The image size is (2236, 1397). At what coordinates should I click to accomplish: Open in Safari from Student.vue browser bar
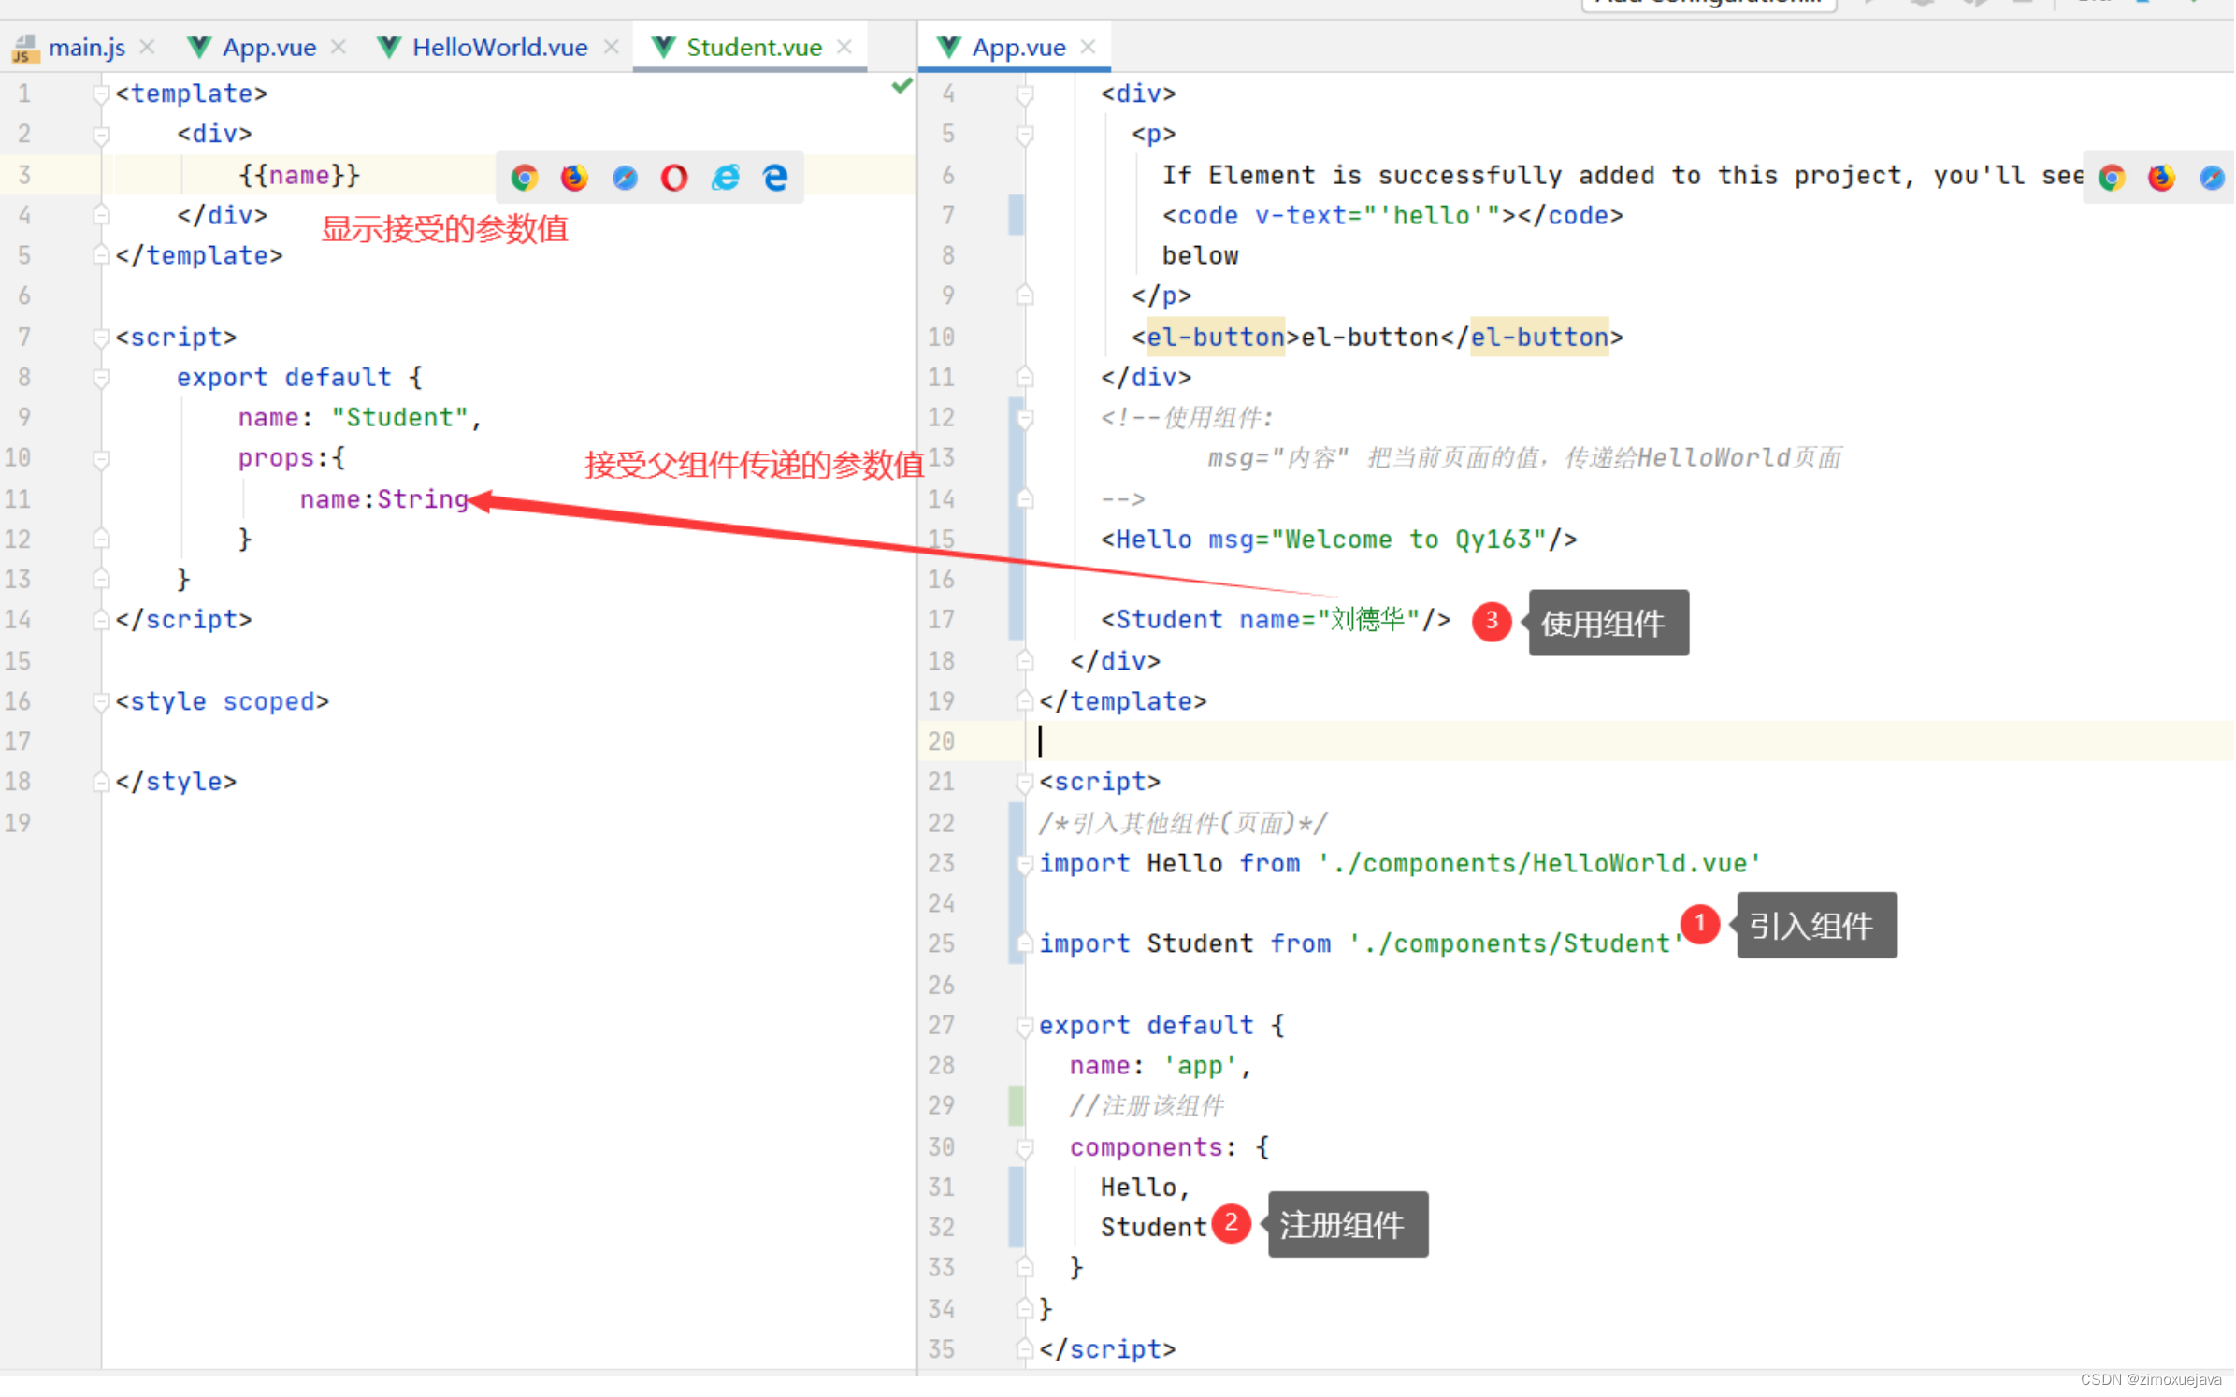click(625, 178)
